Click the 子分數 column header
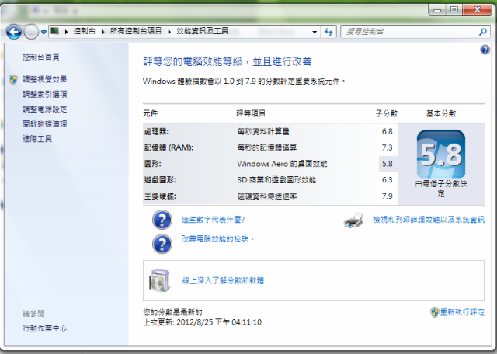This screenshot has width=497, height=354. point(387,113)
